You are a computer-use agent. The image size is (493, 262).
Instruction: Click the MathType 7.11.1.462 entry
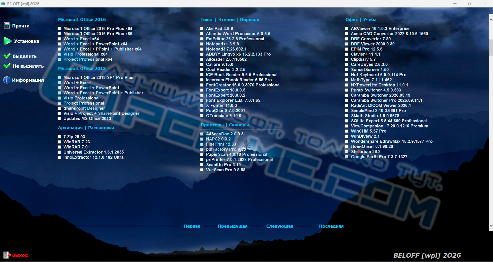point(371,80)
